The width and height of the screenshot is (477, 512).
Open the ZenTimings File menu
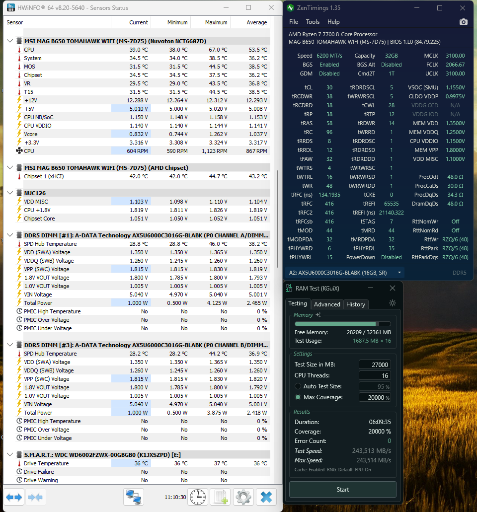click(293, 22)
